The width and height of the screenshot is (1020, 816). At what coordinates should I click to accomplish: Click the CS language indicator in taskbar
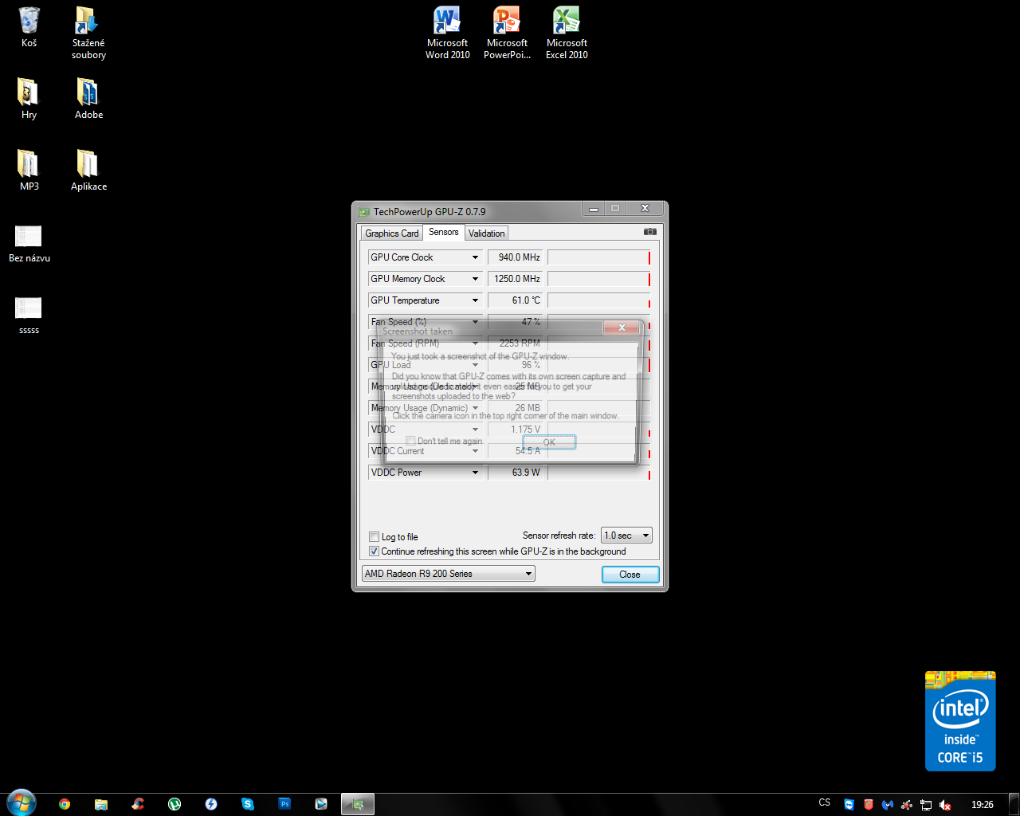pos(825,803)
